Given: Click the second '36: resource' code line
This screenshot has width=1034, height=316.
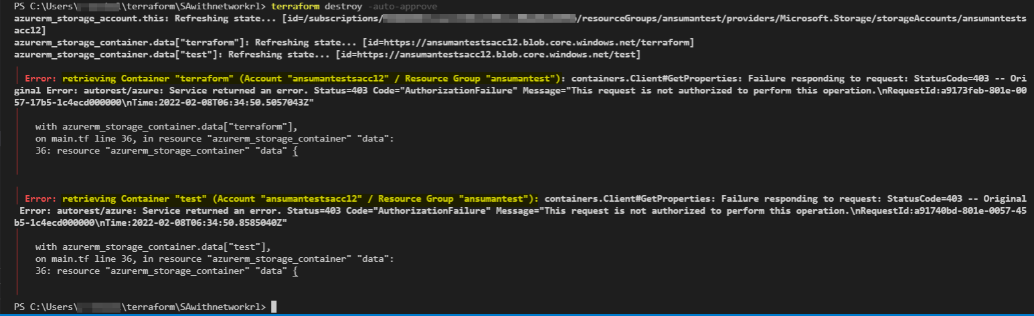Looking at the screenshot, I should click(166, 269).
